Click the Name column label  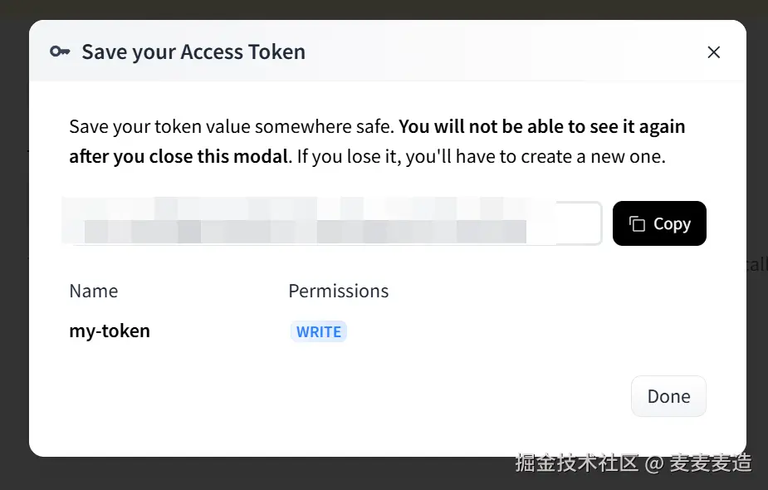point(94,291)
